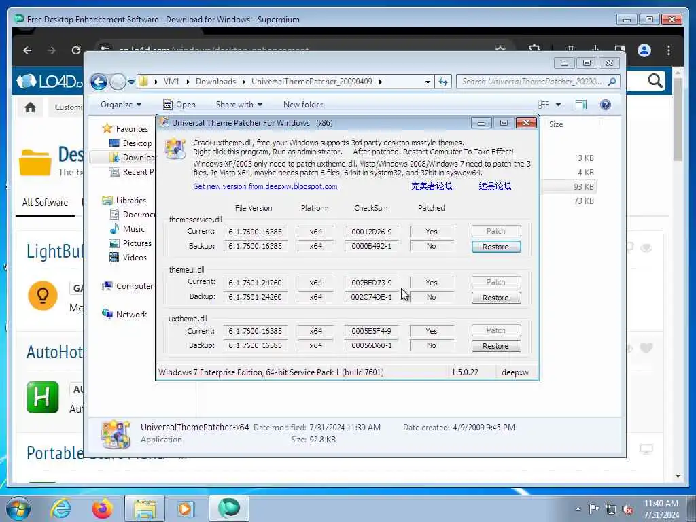Screen dimensions: 696x522
Task: Open the Share with menu
Action: click(239, 105)
